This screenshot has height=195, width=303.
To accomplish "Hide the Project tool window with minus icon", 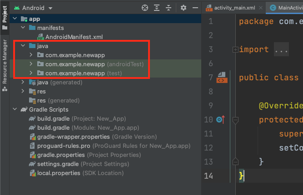I will (x=195, y=8).
